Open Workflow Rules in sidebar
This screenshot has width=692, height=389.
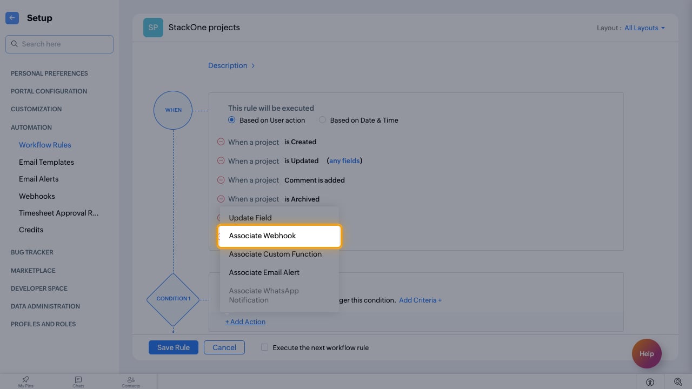tap(45, 145)
